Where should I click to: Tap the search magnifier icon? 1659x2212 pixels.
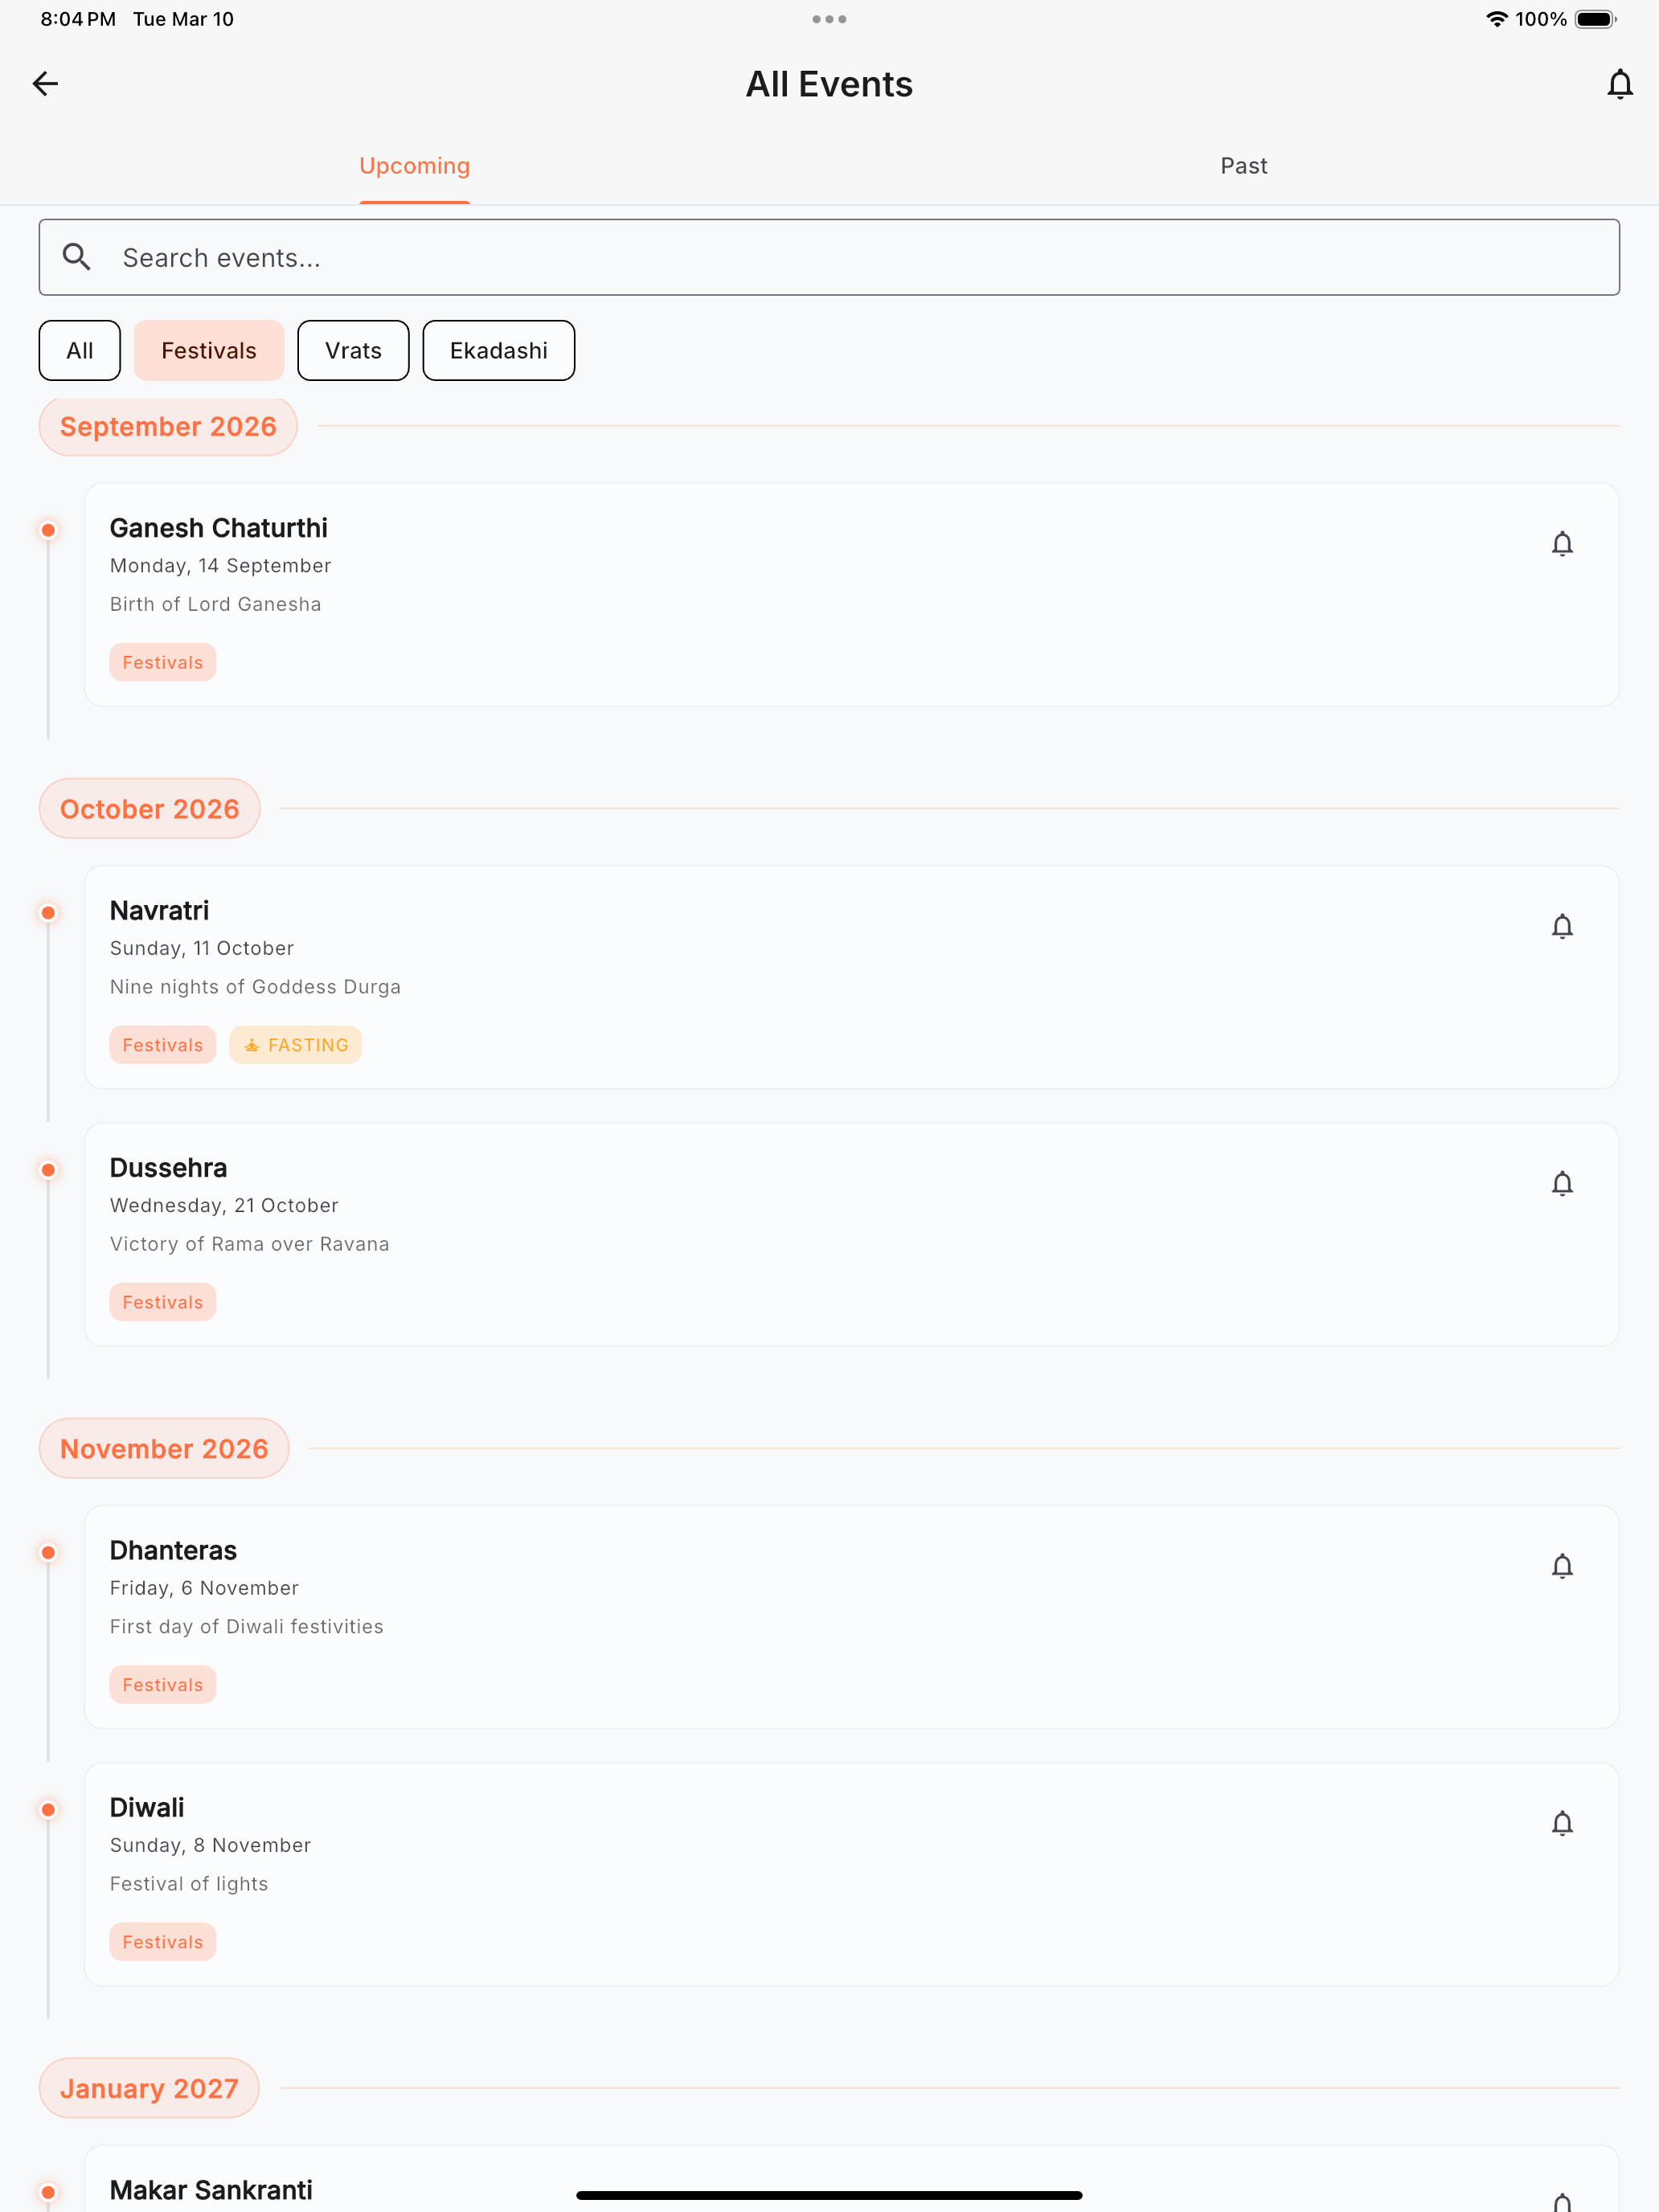[77, 257]
